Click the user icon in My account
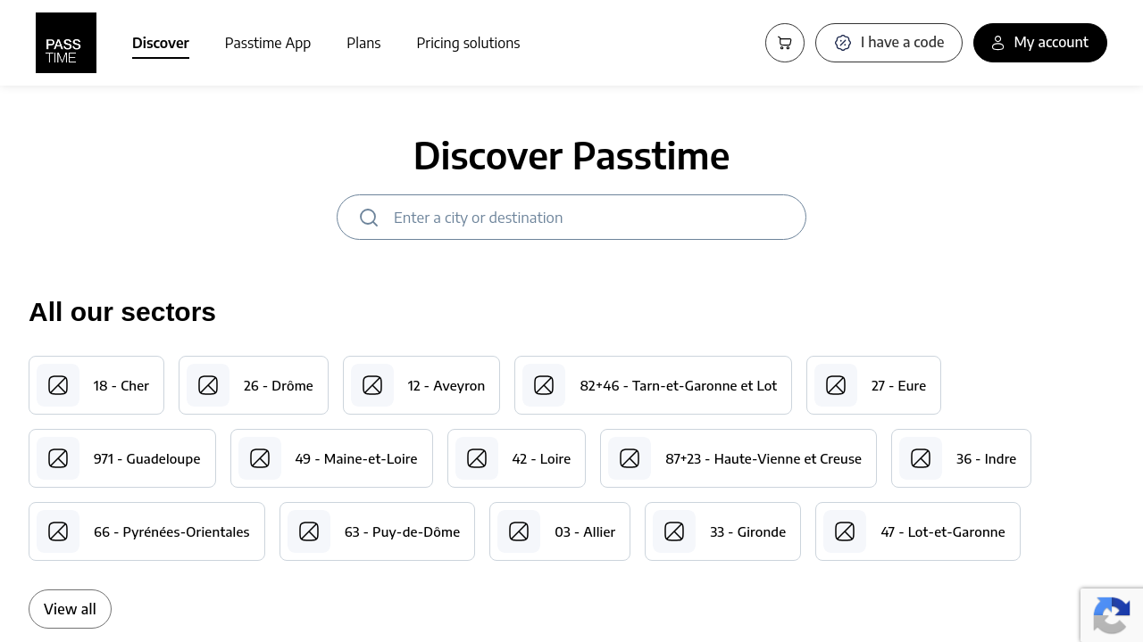The width and height of the screenshot is (1143, 642). click(x=998, y=43)
